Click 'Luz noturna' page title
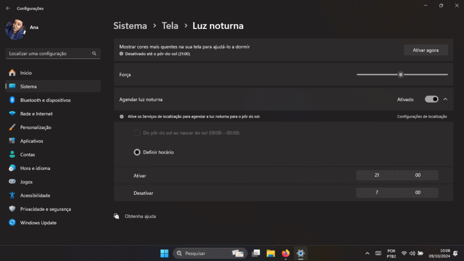The image size is (464, 261). [218, 26]
